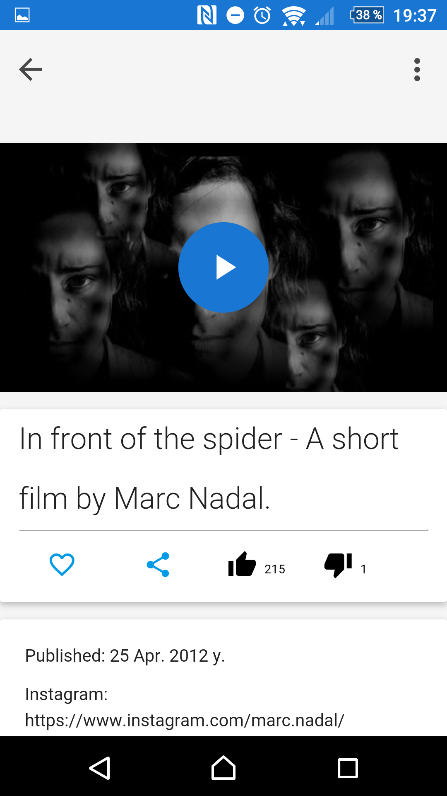Screen dimensions: 447x796
Task: Play the short film video
Action: pos(223,267)
